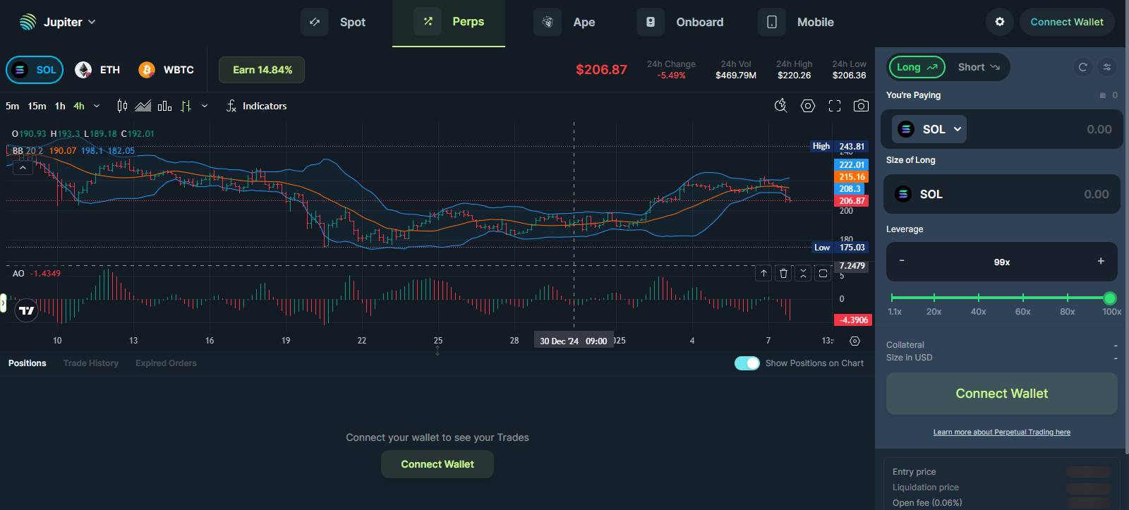The height and width of the screenshot is (510, 1129).
Task: Set leverage slider to 60x mark
Action: tap(1023, 298)
